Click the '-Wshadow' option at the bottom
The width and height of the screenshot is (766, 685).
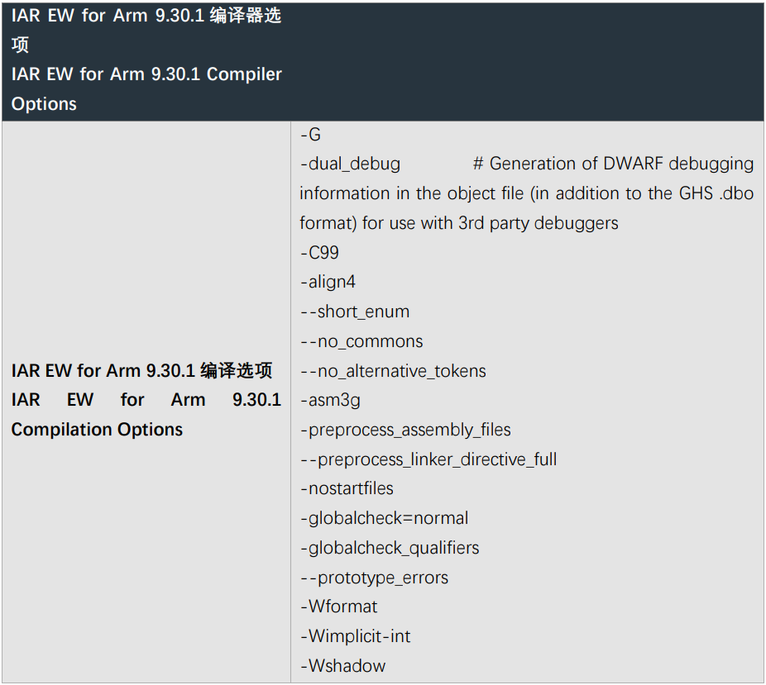[342, 666]
